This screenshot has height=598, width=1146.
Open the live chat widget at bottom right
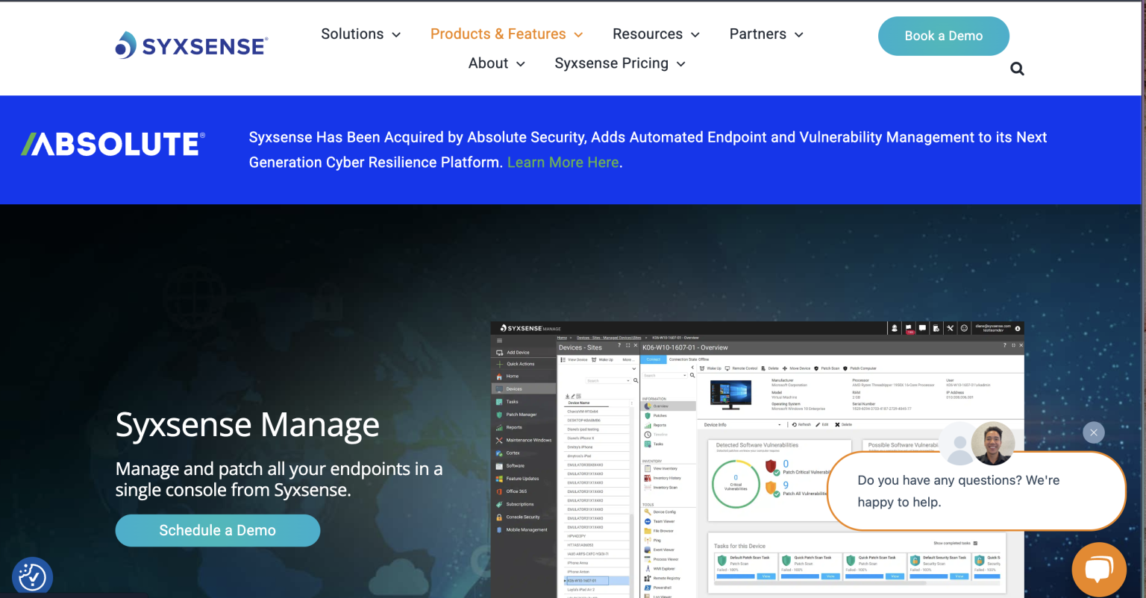(x=1099, y=569)
